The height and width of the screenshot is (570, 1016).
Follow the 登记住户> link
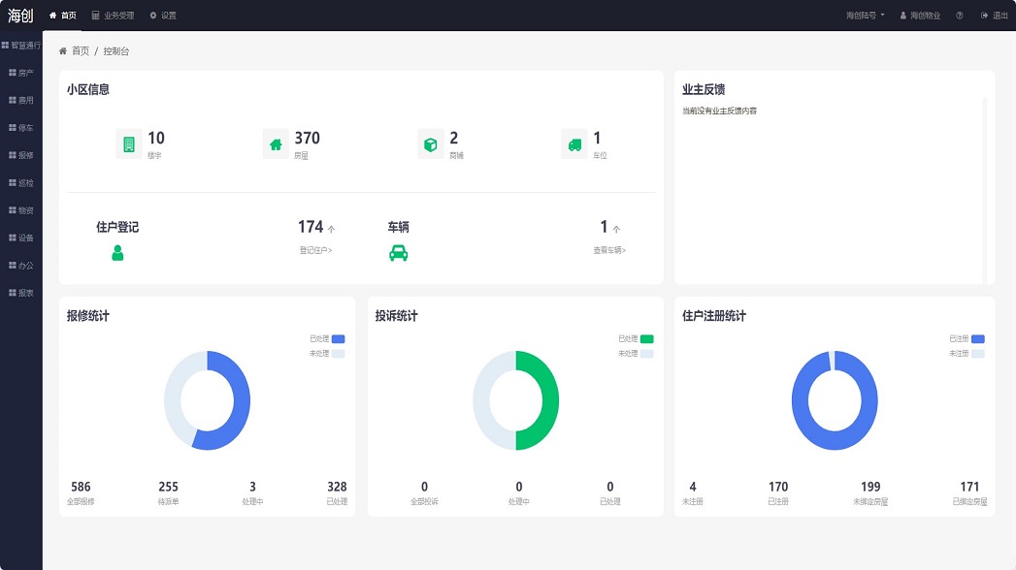click(x=315, y=250)
